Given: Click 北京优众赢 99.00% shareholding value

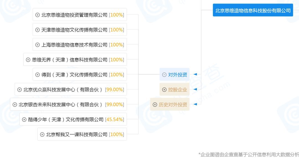Looking at the screenshot, I should point(114,90).
